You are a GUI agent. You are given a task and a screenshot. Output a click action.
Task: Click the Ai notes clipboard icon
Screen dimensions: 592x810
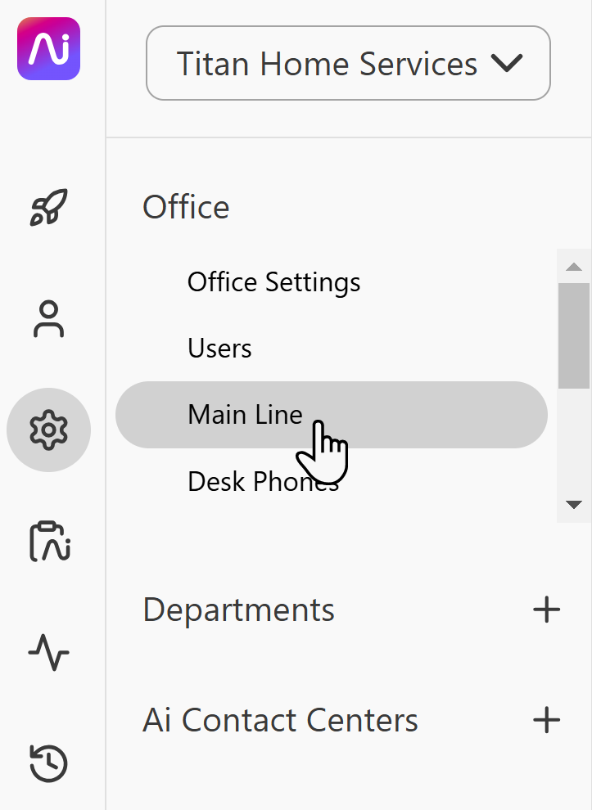pos(48,542)
